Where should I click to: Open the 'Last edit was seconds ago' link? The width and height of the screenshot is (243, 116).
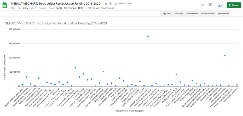(x=100, y=8)
